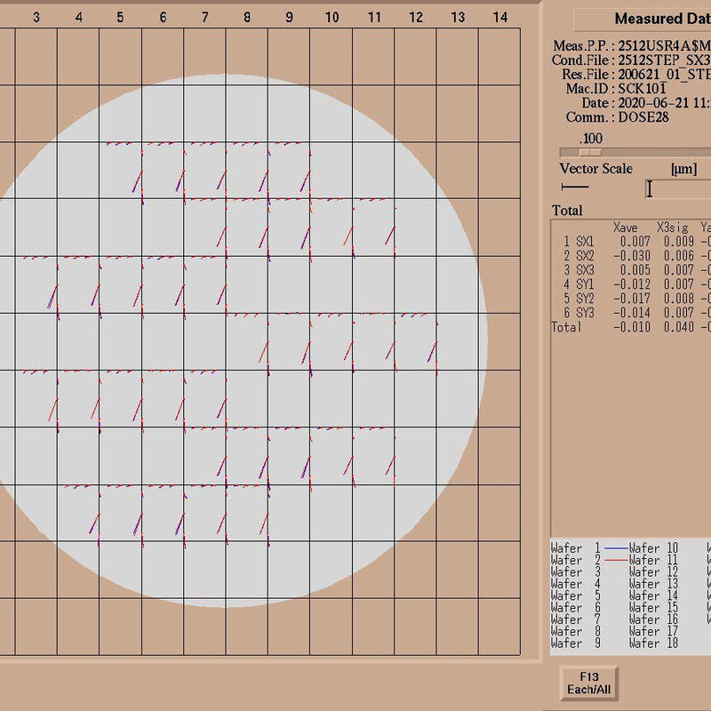This screenshot has width=711, height=711.
Task: Click SX2 Xave value -0.030
Action: pos(632,256)
